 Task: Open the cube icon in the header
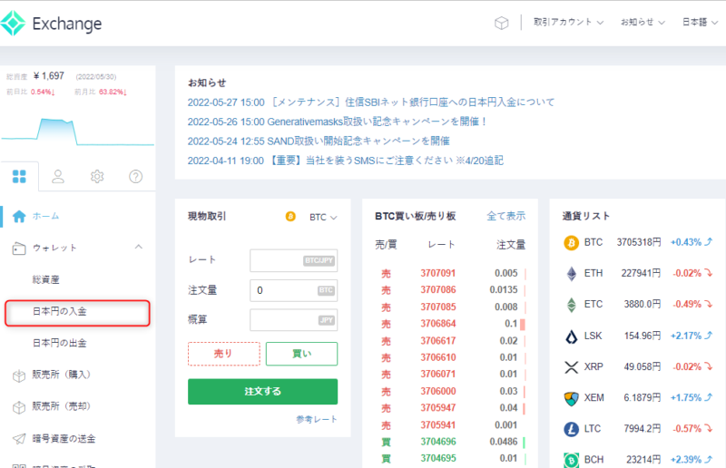click(502, 22)
